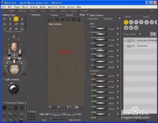Open the Focal parameter options arrow
This screenshot has width=158, height=123.
pos(118,28)
